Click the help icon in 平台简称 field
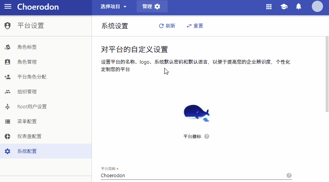The image size is (329, 182). 289,176
